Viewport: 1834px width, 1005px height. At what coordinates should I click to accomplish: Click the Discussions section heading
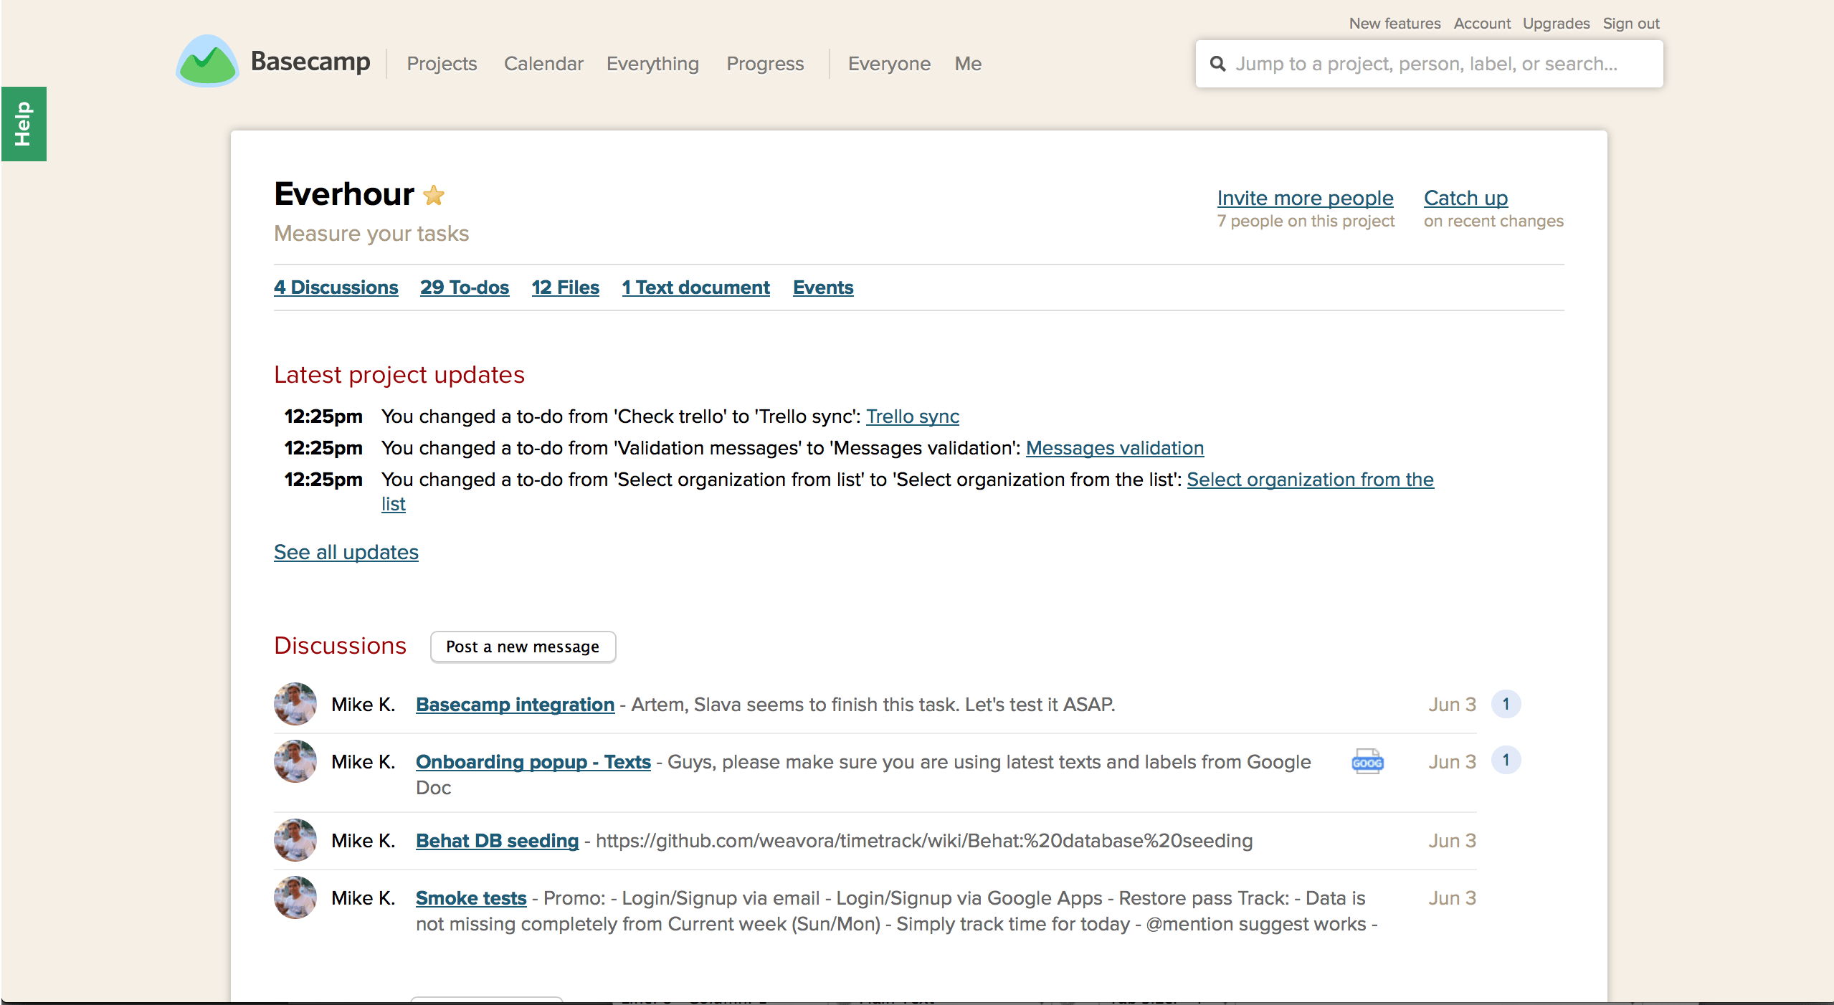pyautogui.click(x=340, y=646)
